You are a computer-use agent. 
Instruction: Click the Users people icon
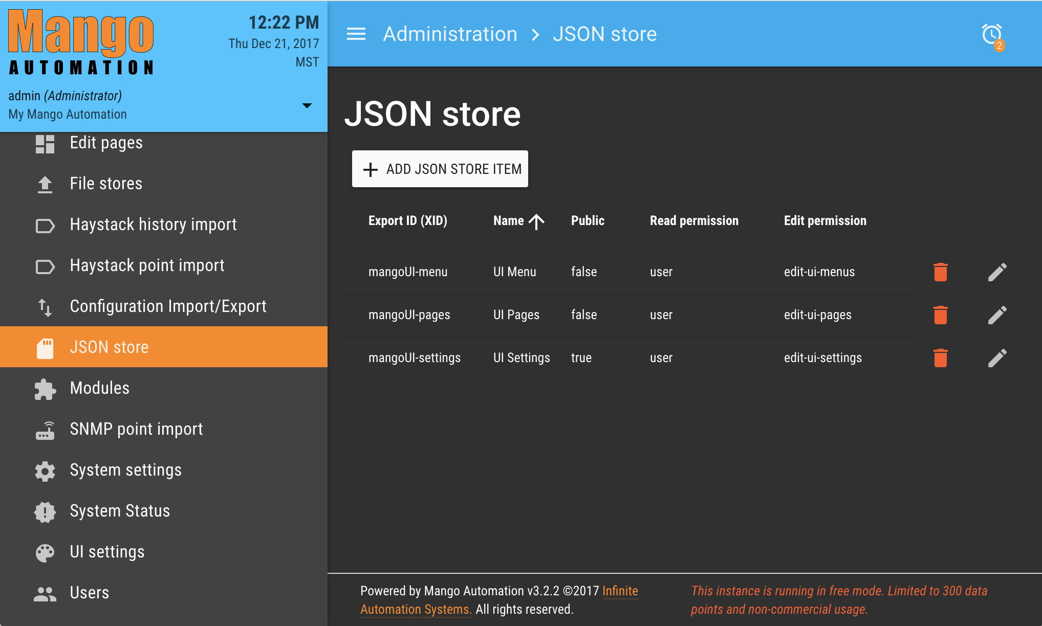pyautogui.click(x=45, y=594)
